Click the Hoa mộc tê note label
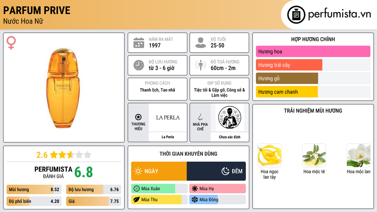Screen dimensions: 377x212 pos(314,172)
